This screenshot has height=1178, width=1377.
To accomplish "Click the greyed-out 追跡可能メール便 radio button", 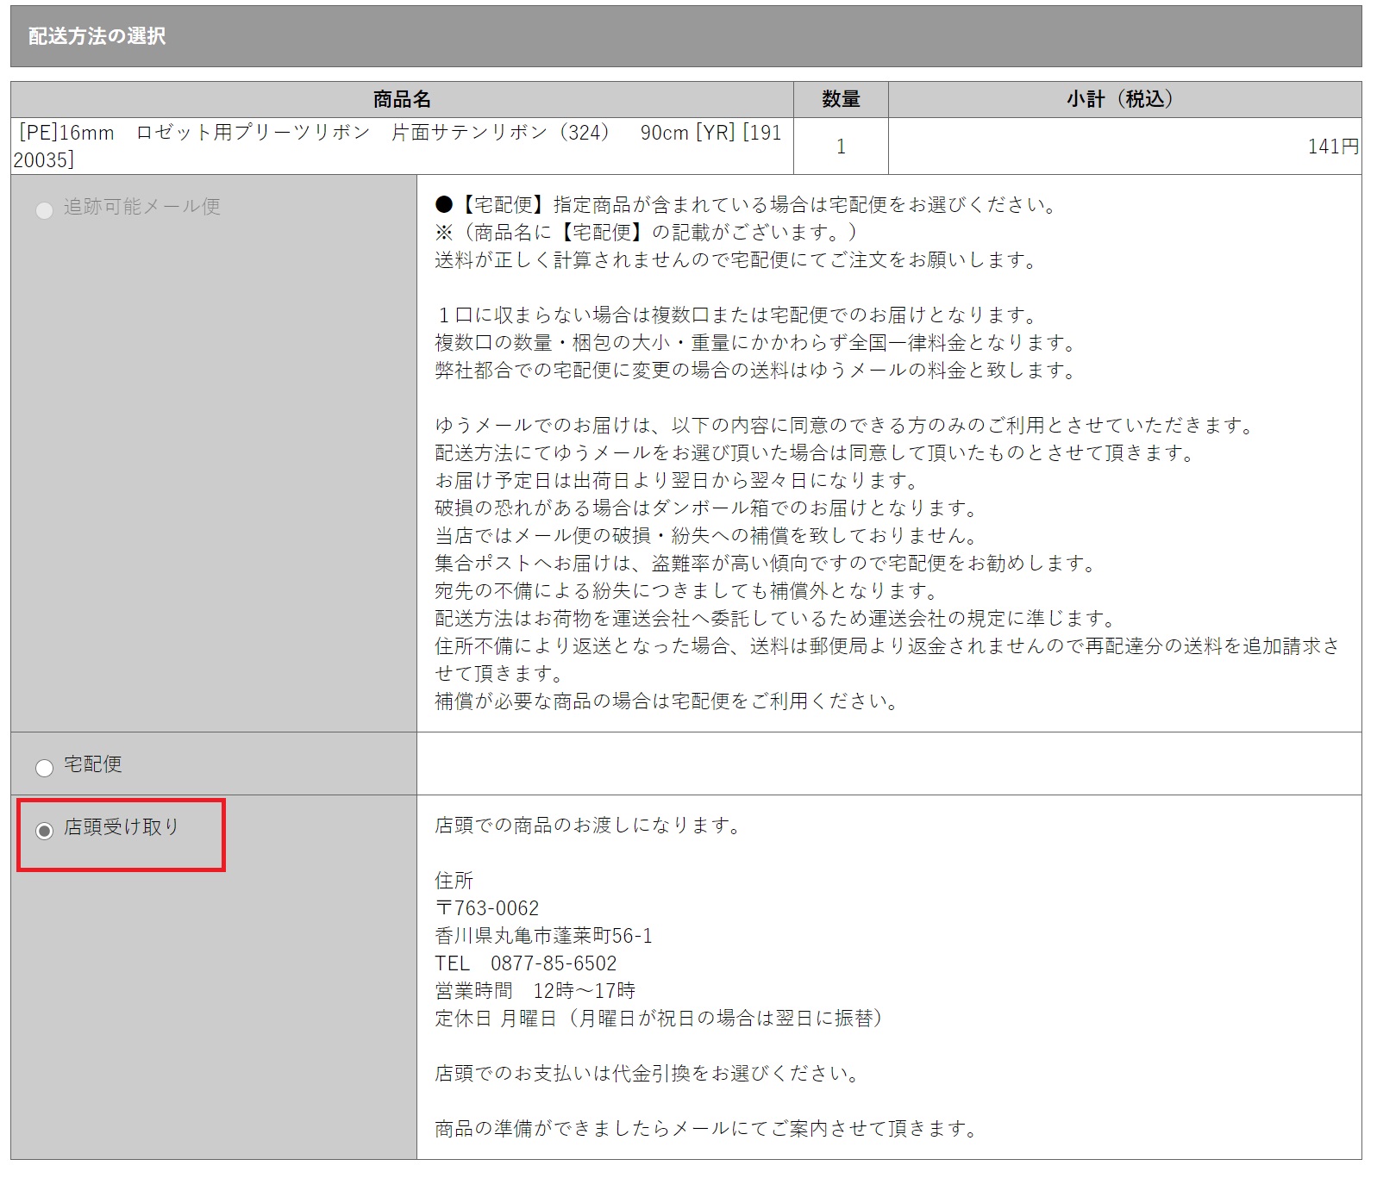I will tap(44, 210).
